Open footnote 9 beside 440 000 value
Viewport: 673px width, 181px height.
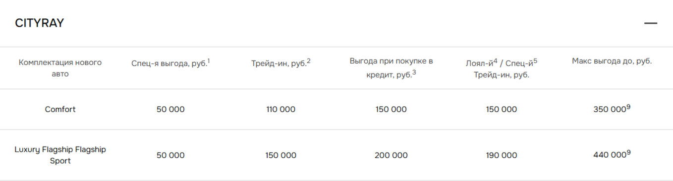(628, 152)
